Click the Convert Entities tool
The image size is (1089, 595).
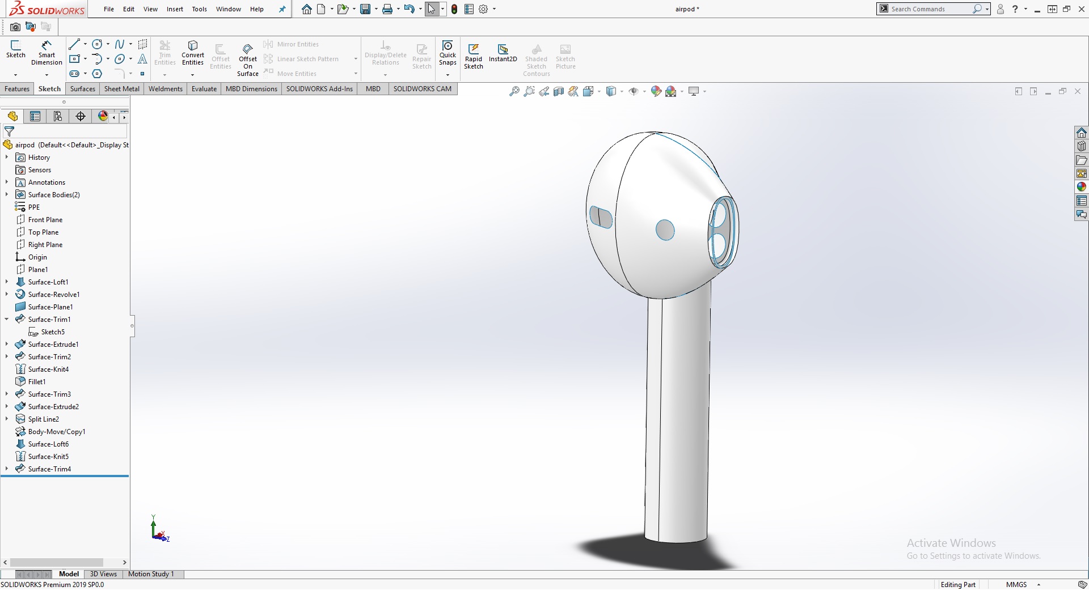193,53
